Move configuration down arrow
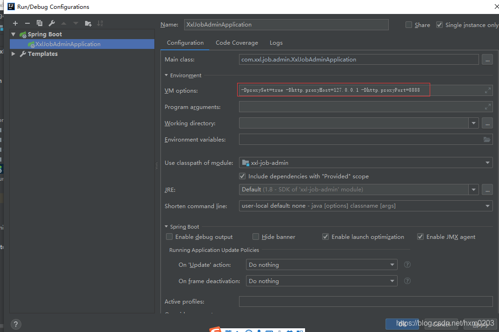The image size is (499, 332). coord(76,23)
